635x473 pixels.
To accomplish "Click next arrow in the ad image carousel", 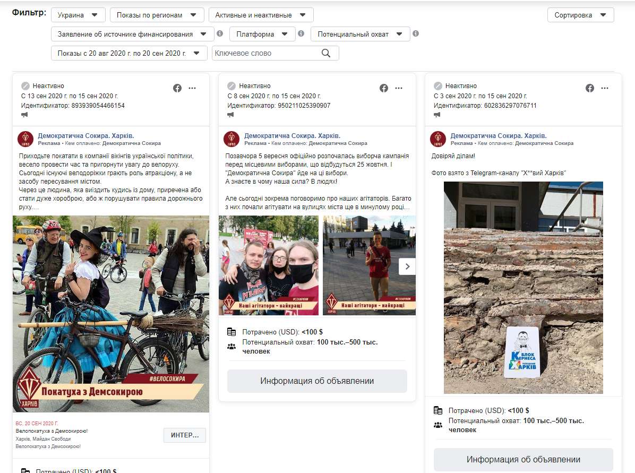I will coord(407,266).
